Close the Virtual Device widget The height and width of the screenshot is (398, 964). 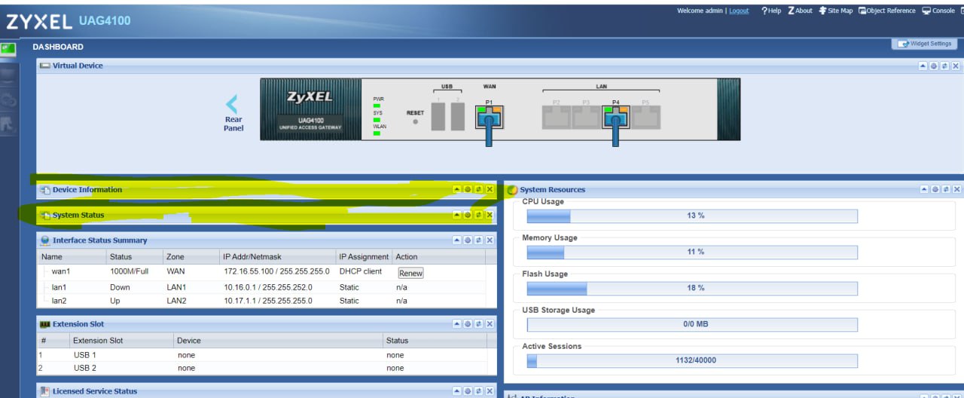click(956, 66)
